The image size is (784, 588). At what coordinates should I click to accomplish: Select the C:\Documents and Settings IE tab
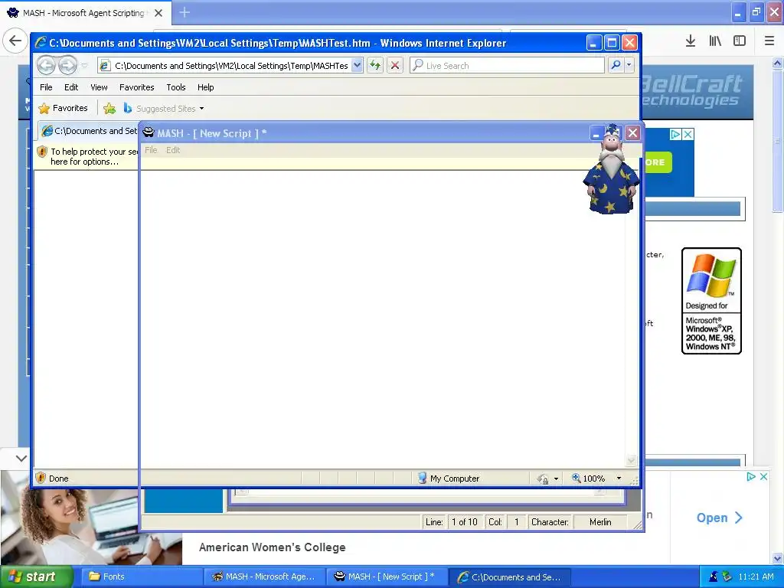pos(89,131)
